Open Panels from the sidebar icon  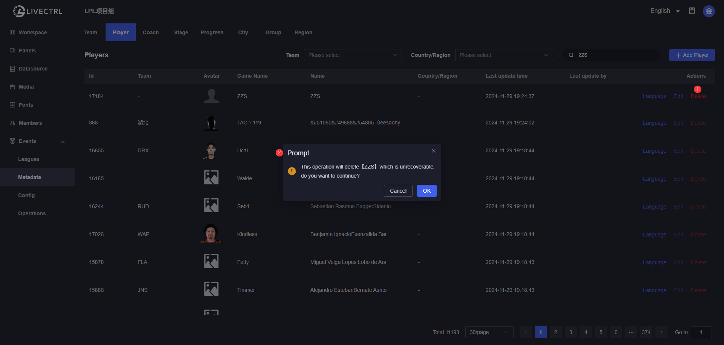click(12, 51)
